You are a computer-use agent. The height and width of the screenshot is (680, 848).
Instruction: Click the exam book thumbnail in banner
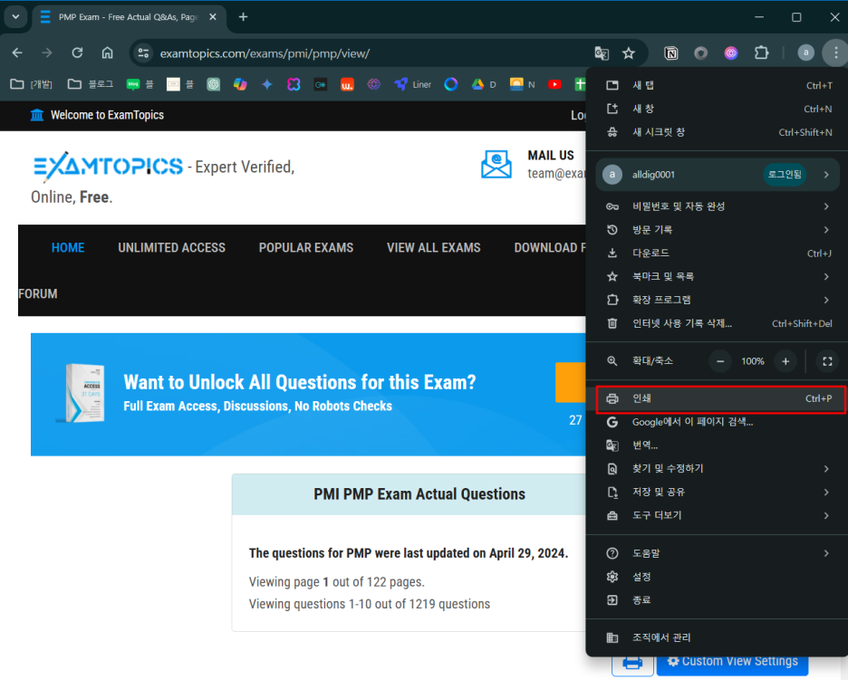82,393
